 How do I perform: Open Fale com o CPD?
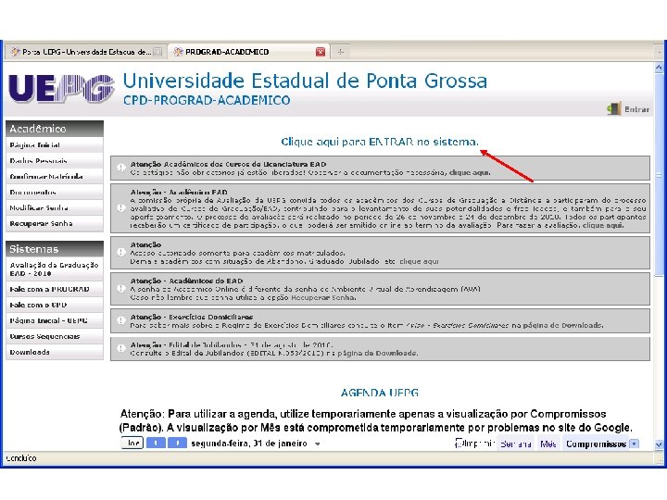55,305
